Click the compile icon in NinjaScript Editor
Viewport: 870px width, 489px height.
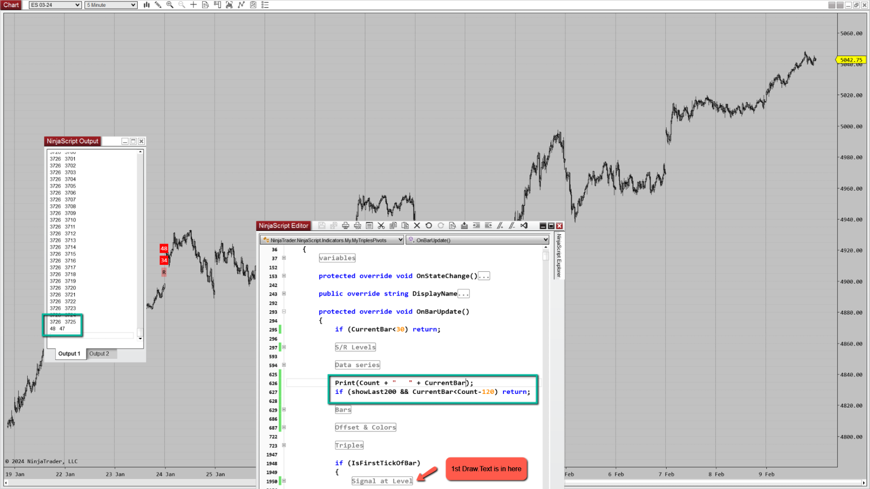pos(464,225)
